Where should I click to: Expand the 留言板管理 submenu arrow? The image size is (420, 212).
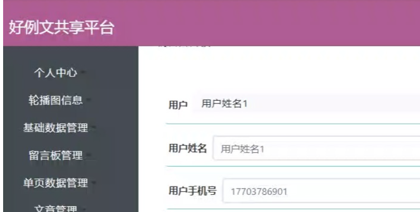click(x=89, y=154)
